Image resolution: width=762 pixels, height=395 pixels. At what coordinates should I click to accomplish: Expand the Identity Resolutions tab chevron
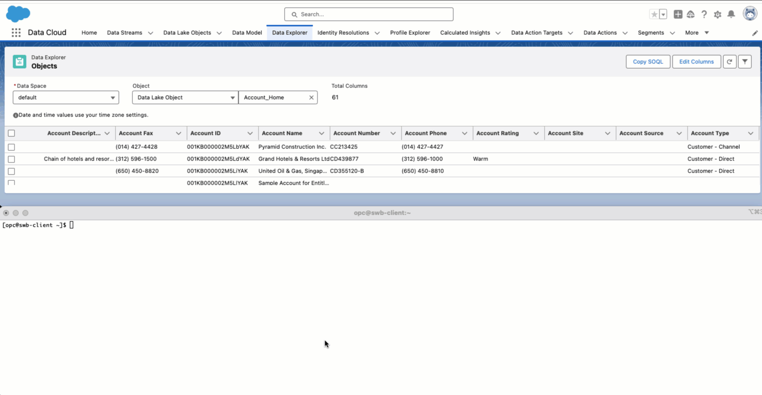pyautogui.click(x=377, y=33)
